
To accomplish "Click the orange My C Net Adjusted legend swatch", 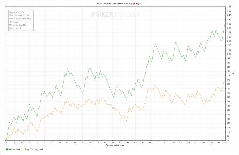I will coord(26,150).
